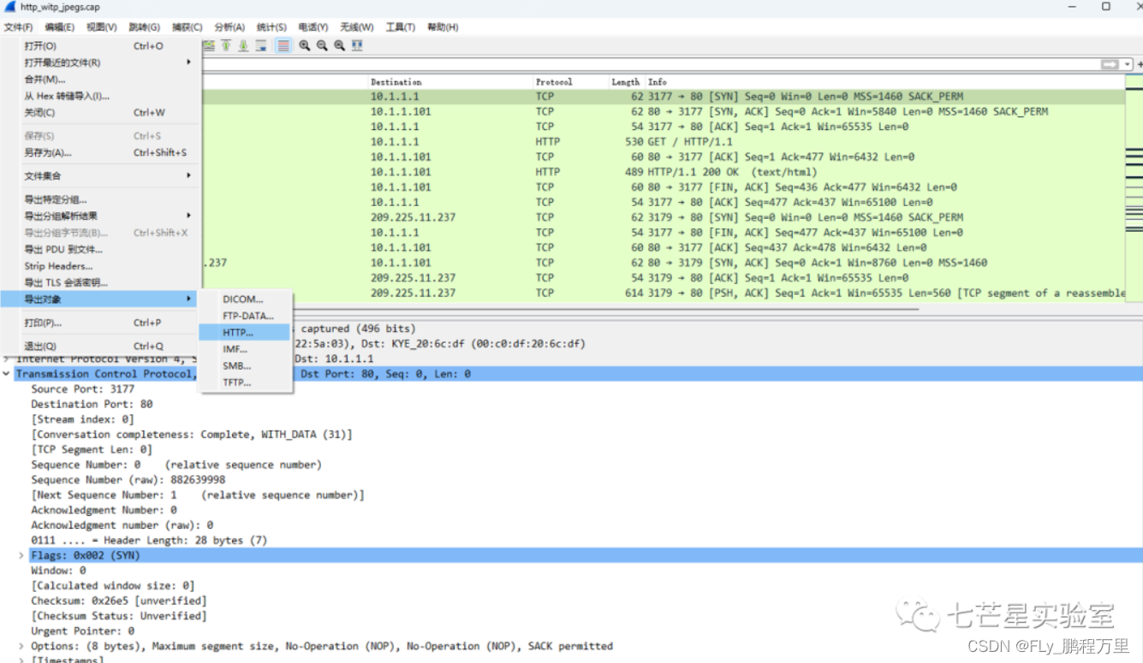1143x663 pixels.
Task: Open the 帮助(H) menu
Action: pos(443,27)
